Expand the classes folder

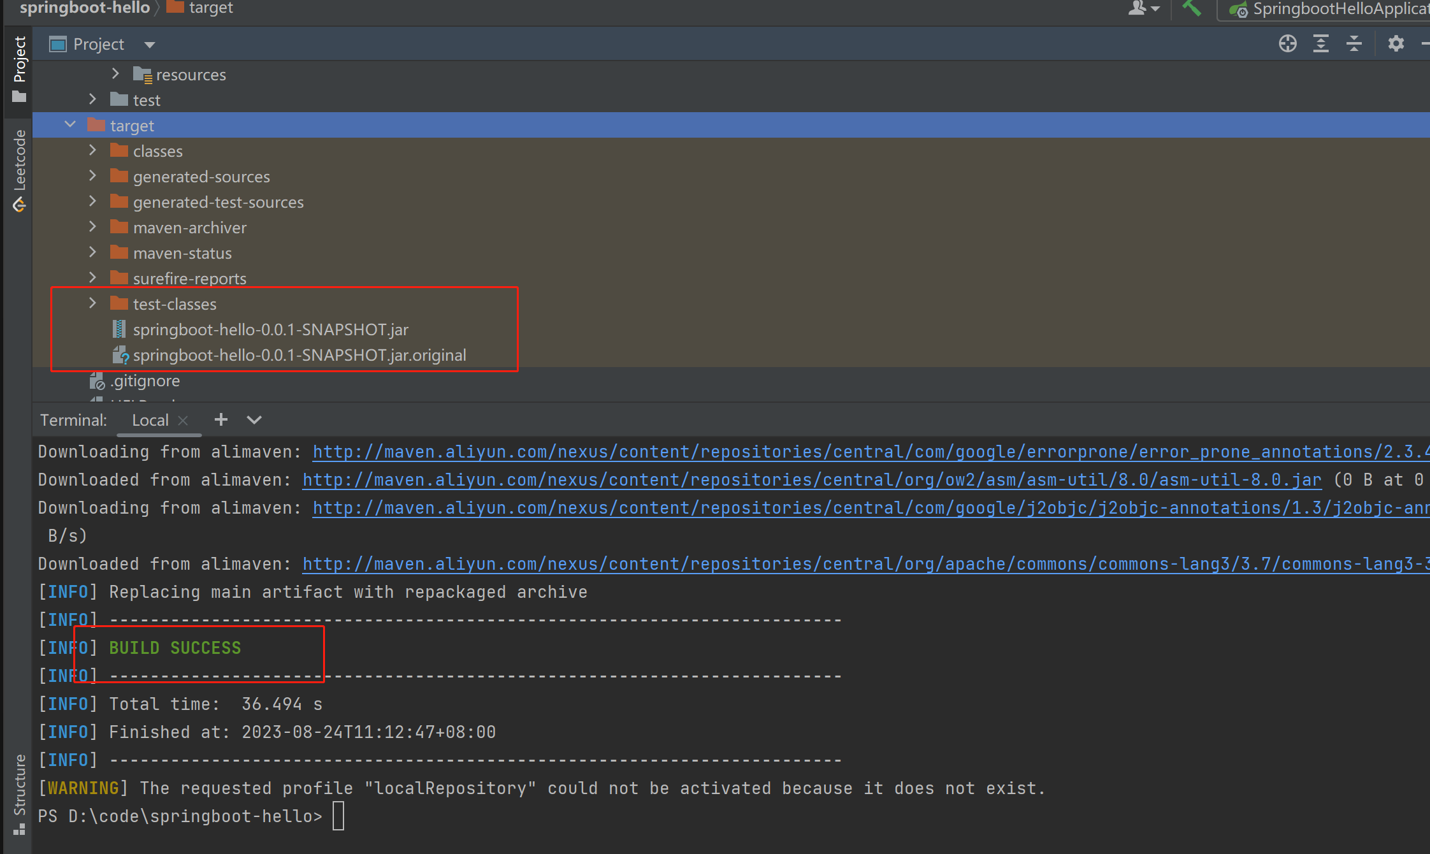92,150
